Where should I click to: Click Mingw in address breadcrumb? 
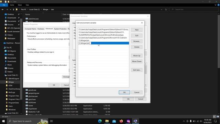pyautogui.click(x=46, y=10)
